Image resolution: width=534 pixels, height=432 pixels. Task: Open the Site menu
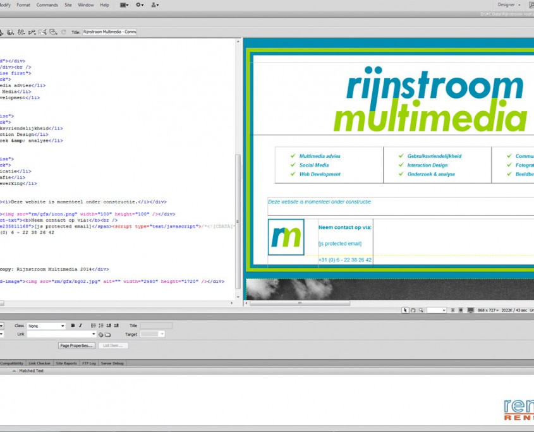[68, 5]
